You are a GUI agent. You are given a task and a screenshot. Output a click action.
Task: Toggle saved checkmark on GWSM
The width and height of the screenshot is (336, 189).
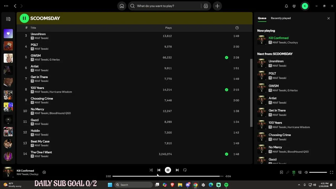point(227,57)
